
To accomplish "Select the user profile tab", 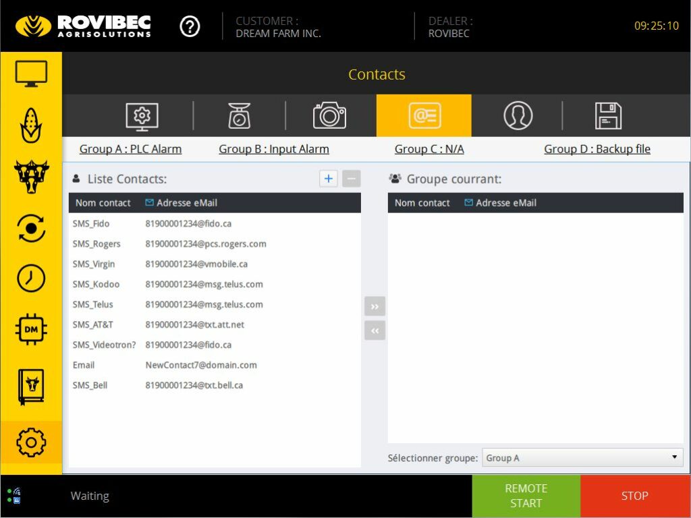I will pos(518,115).
